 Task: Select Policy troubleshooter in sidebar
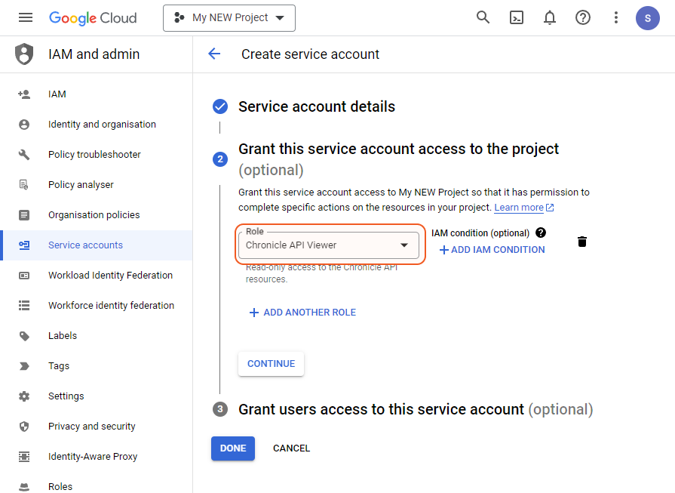point(94,155)
